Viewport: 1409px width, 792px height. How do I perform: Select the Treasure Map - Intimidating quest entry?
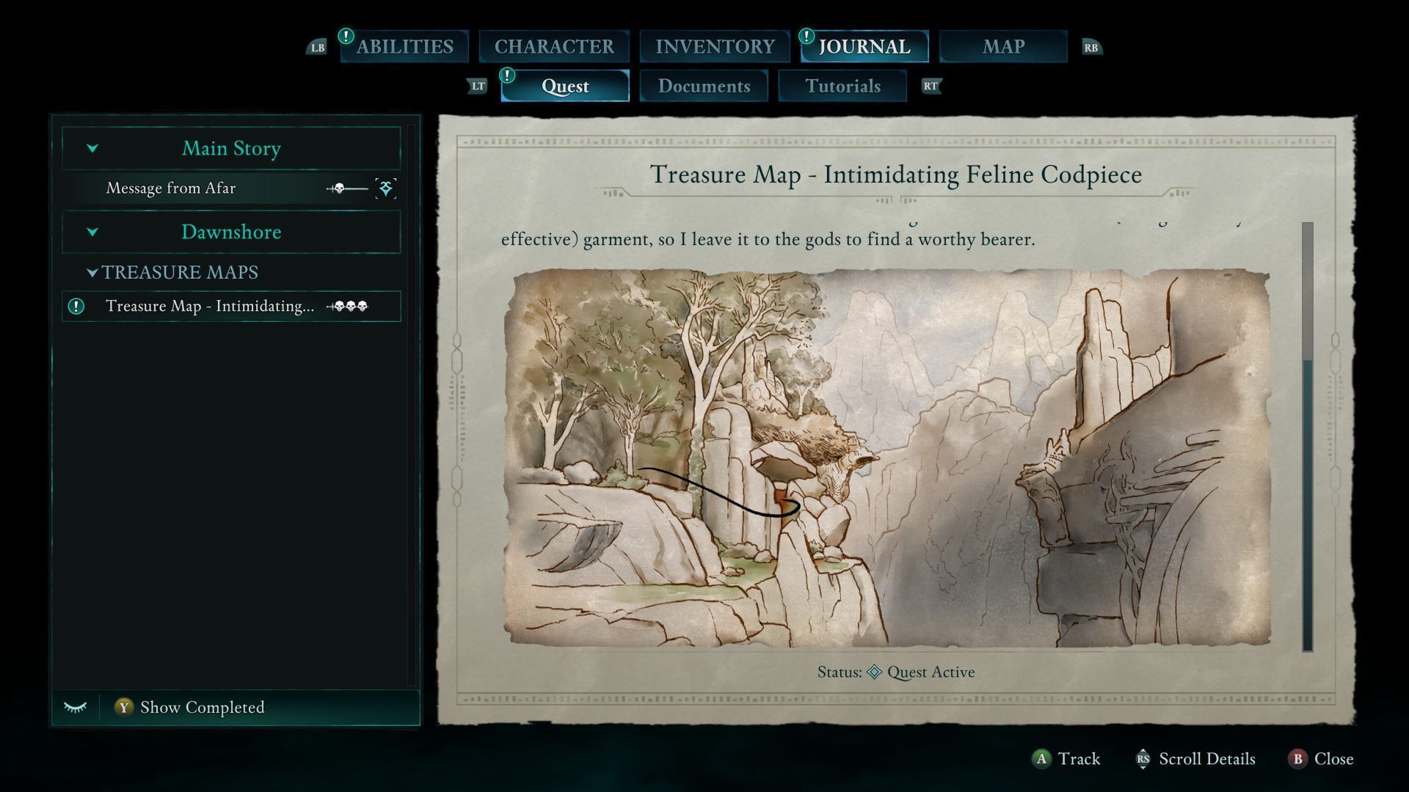231,307
